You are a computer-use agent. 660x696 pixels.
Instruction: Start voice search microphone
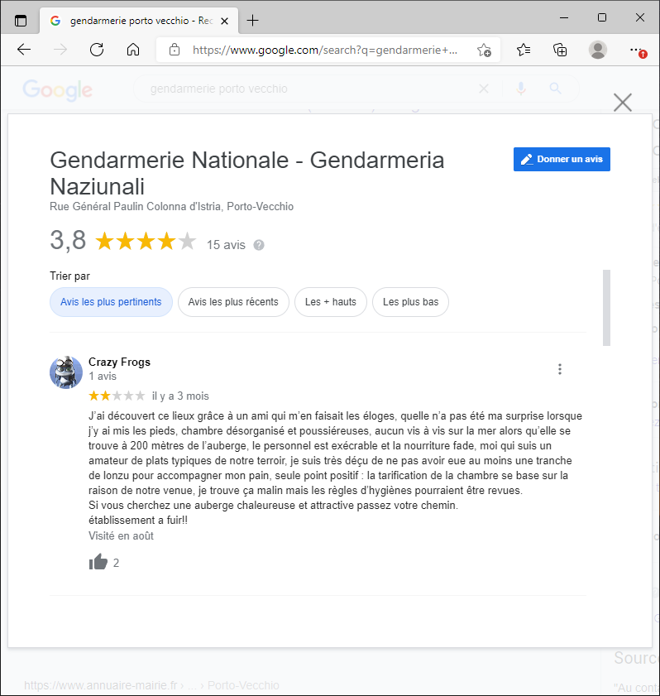pos(521,89)
